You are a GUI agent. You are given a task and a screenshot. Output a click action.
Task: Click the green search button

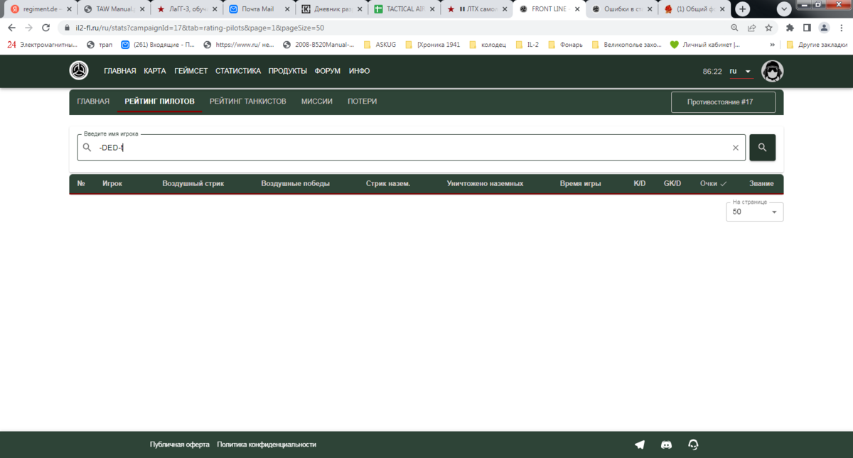762,148
